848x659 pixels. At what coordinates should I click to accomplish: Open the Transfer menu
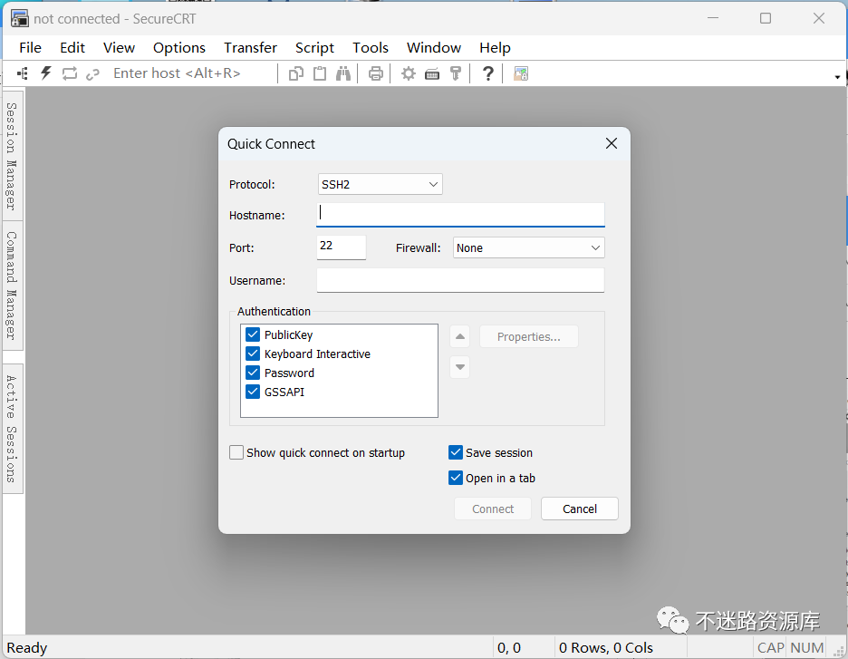(x=250, y=48)
